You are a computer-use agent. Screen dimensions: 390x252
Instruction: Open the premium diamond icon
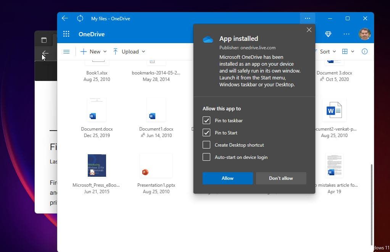(x=328, y=34)
